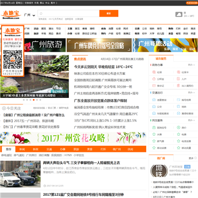Open the 美食 tab in orange bar
The height and width of the screenshot is (198, 198).
click(90, 149)
